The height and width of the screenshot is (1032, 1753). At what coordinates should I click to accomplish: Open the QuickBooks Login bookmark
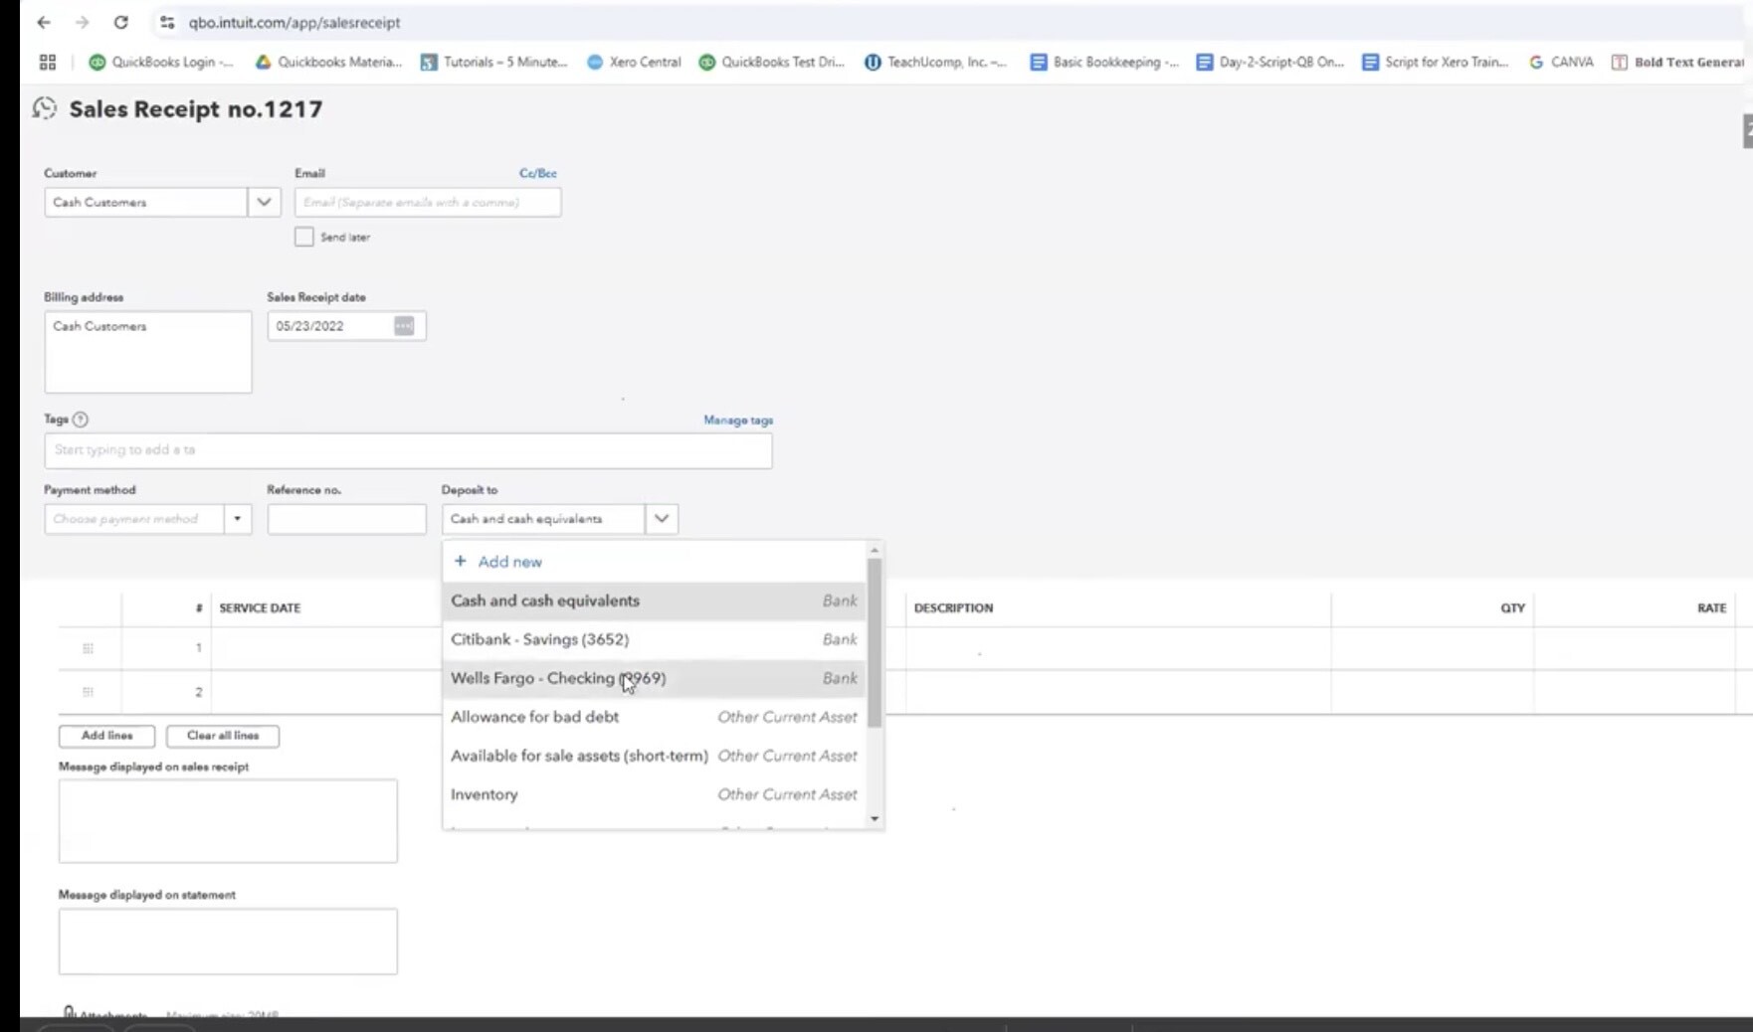click(x=161, y=62)
